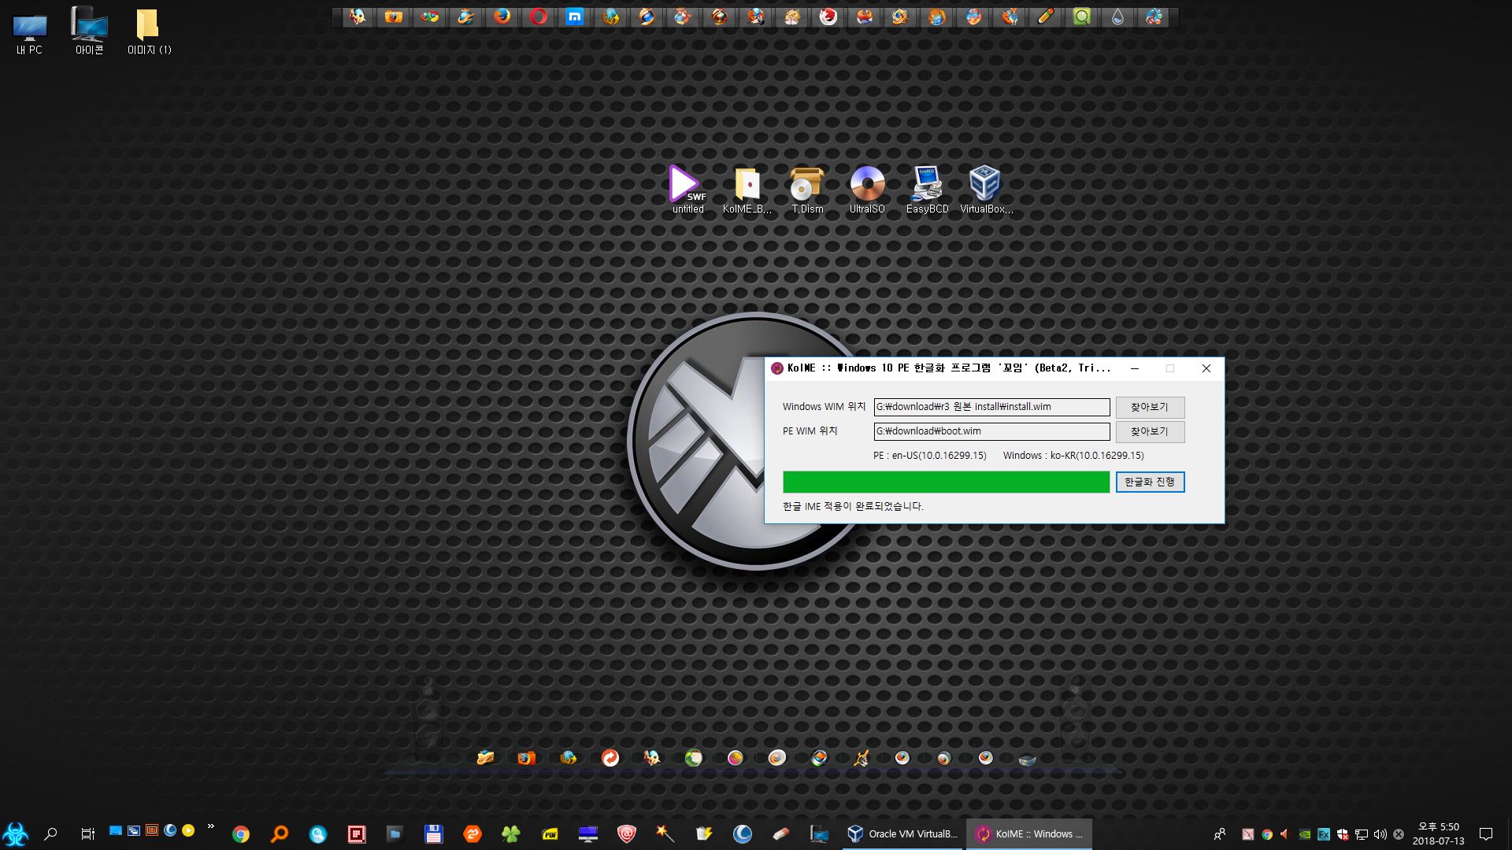
Task: Open Start menu biohazard icon
Action: [x=16, y=833]
